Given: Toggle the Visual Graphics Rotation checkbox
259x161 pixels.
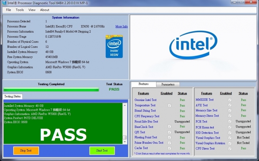Looking at the screenshot, I should [x=230, y=143].
